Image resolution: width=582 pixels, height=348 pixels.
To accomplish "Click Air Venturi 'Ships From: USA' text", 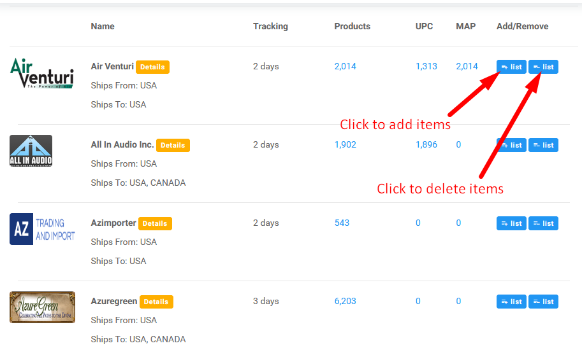I will click(124, 85).
